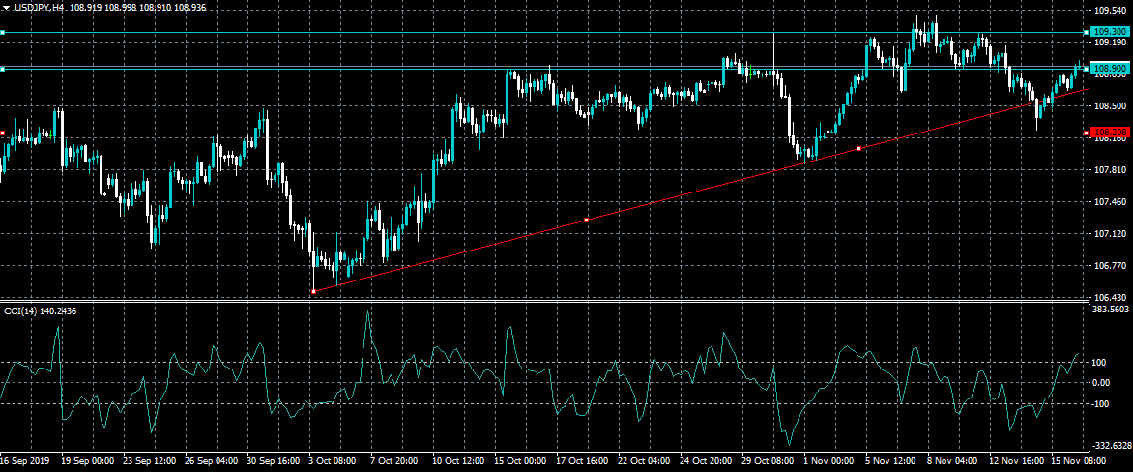Click the USDJPY,H4 chart title
The image size is (1133, 472).
click(39, 7)
